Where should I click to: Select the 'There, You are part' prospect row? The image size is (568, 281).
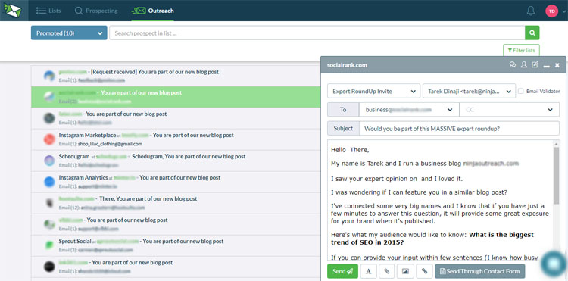(176, 203)
